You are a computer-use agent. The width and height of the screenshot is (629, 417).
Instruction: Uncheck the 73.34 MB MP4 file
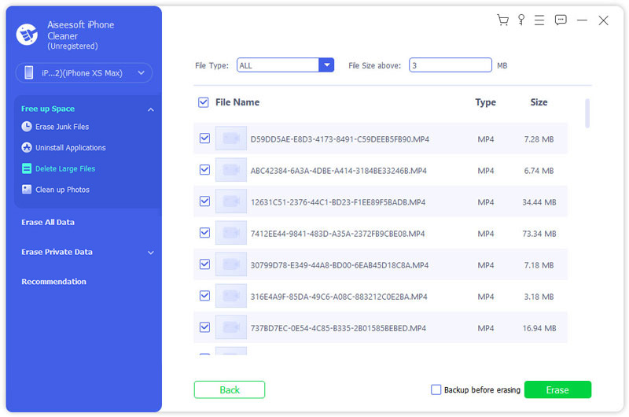tap(204, 233)
